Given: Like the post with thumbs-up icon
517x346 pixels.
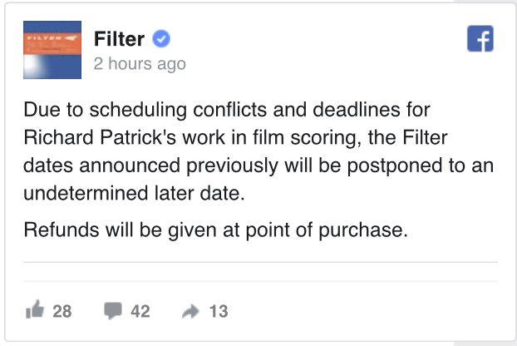Looking at the screenshot, I should click(35, 309).
